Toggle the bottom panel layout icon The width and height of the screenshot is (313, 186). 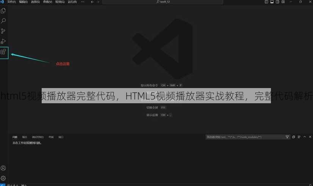tap(272, 2)
